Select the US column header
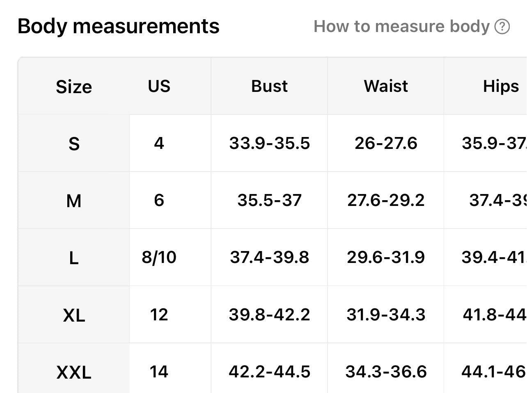This screenshot has width=527, height=393. pyautogui.click(x=159, y=86)
